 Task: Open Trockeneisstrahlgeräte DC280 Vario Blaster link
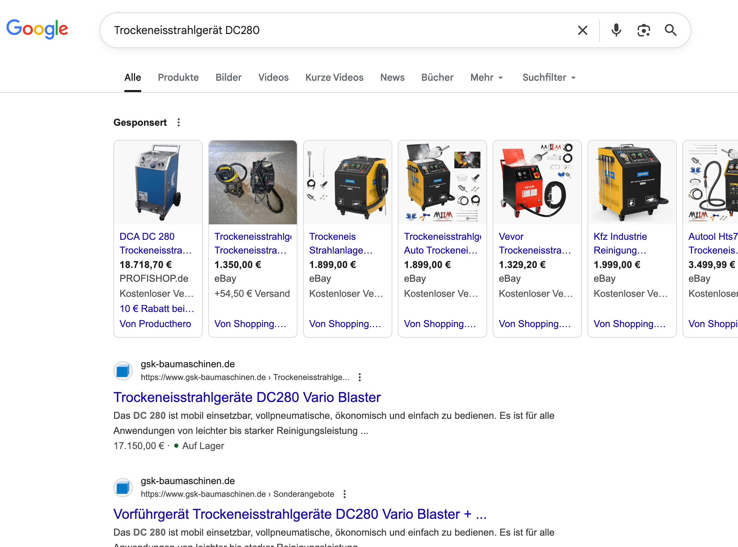(x=247, y=397)
